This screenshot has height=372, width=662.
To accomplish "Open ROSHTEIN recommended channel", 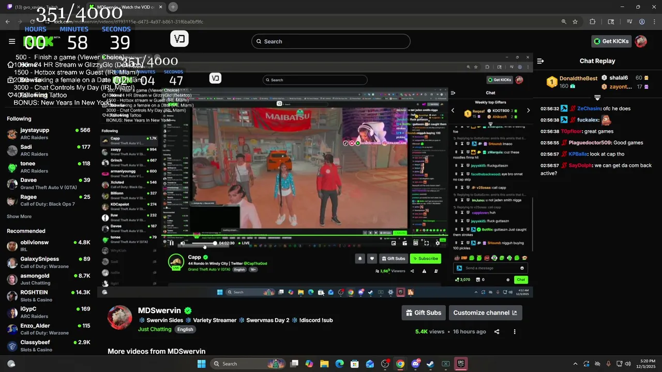I will pyautogui.click(x=49, y=296).
